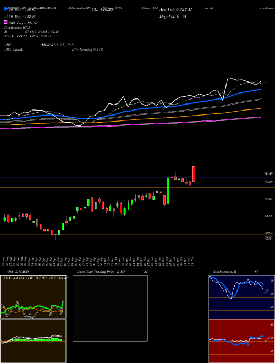Click the latest tall red candlestick
275x363 pixels.
coord(194,173)
